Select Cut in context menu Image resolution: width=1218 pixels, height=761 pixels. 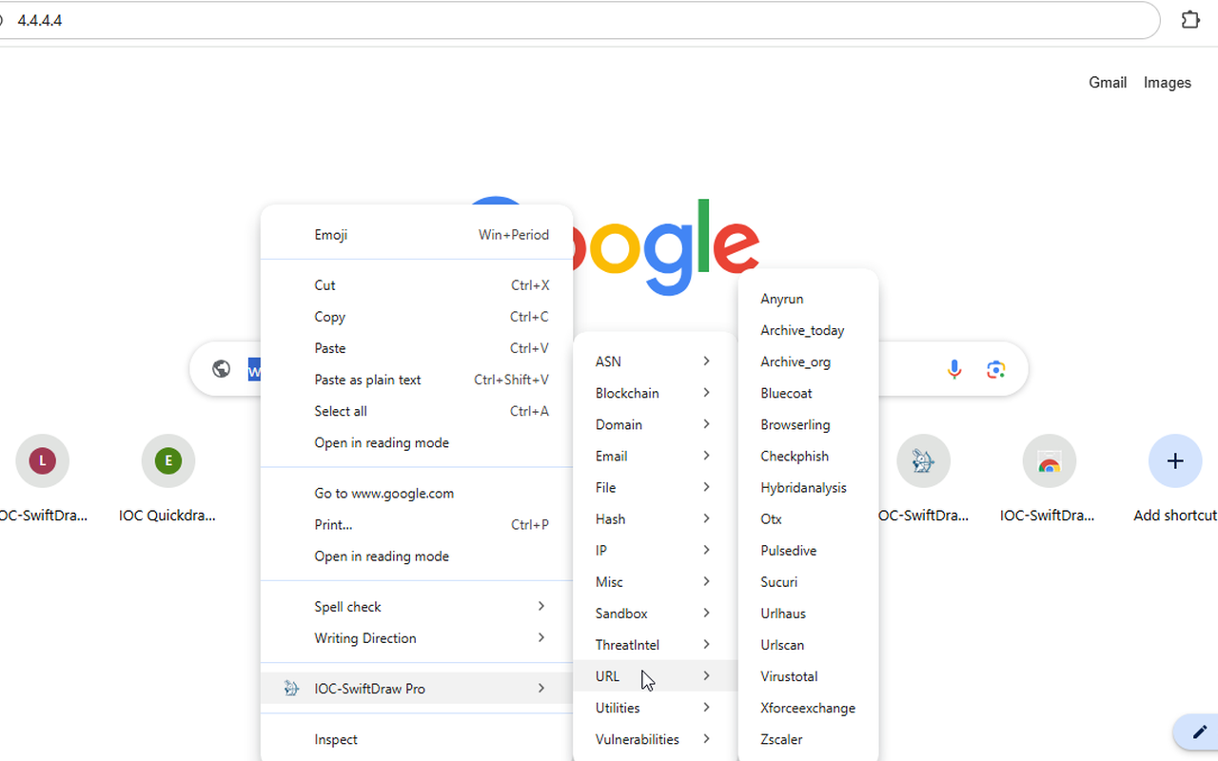point(417,285)
